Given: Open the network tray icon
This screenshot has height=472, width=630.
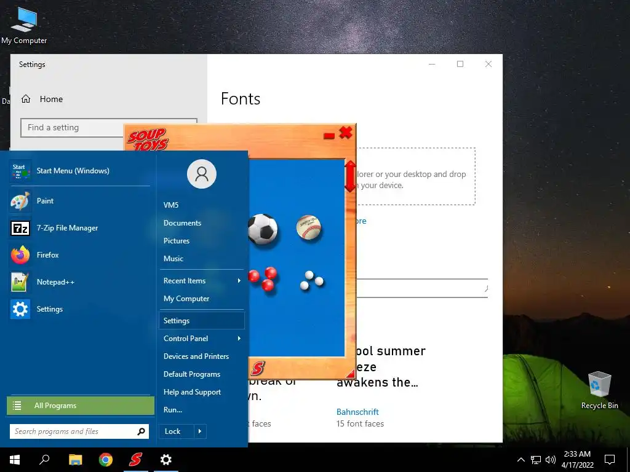Looking at the screenshot, I should click(536, 460).
